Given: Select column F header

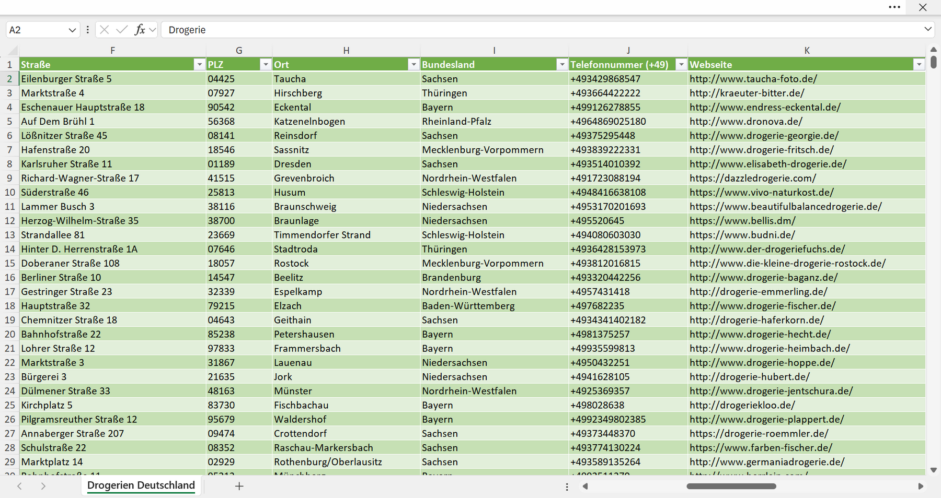Looking at the screenshot, I should 112,50.
